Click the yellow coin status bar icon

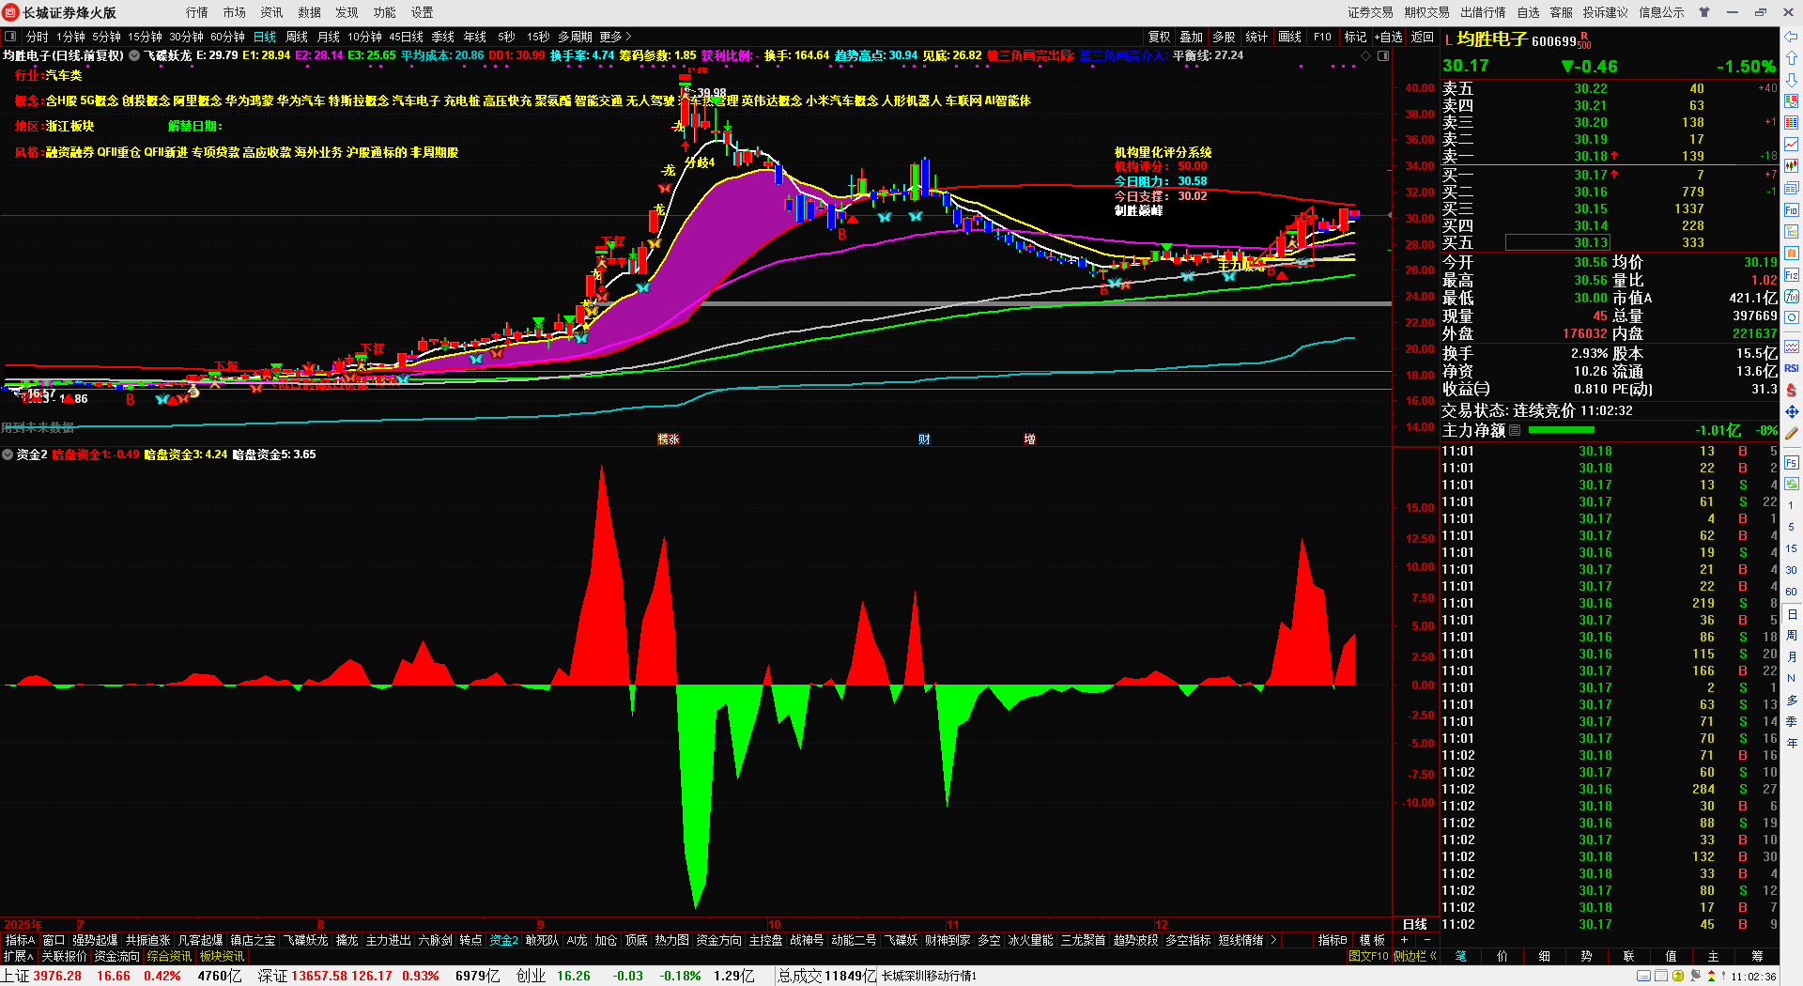point(1678,977)
